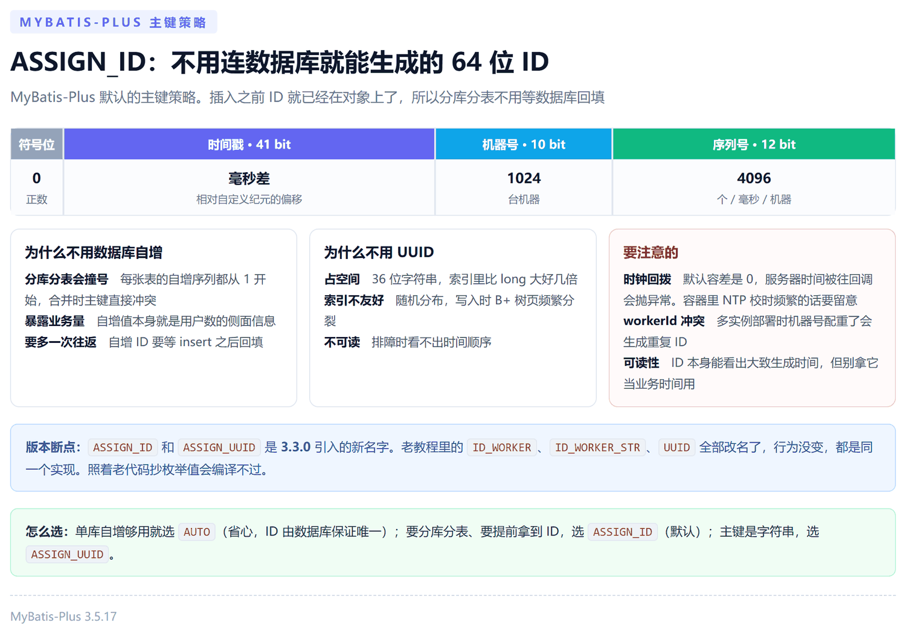Click the '个 / 毫秒 / 机器' caption
This screenshot has width=906, height=634.
(754, 199)
